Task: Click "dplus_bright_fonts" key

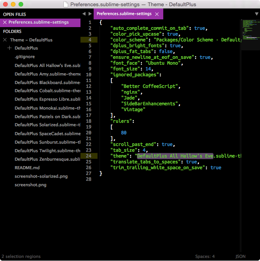Action: point(137,46)
